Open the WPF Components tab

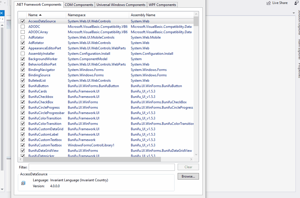click(162, 5)
